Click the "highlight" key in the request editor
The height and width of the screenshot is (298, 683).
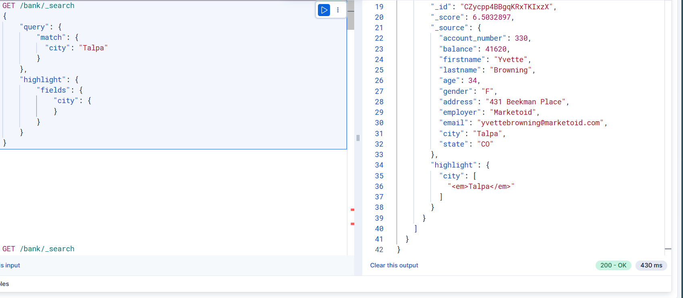pyautogui.click(x=43, y=80)
